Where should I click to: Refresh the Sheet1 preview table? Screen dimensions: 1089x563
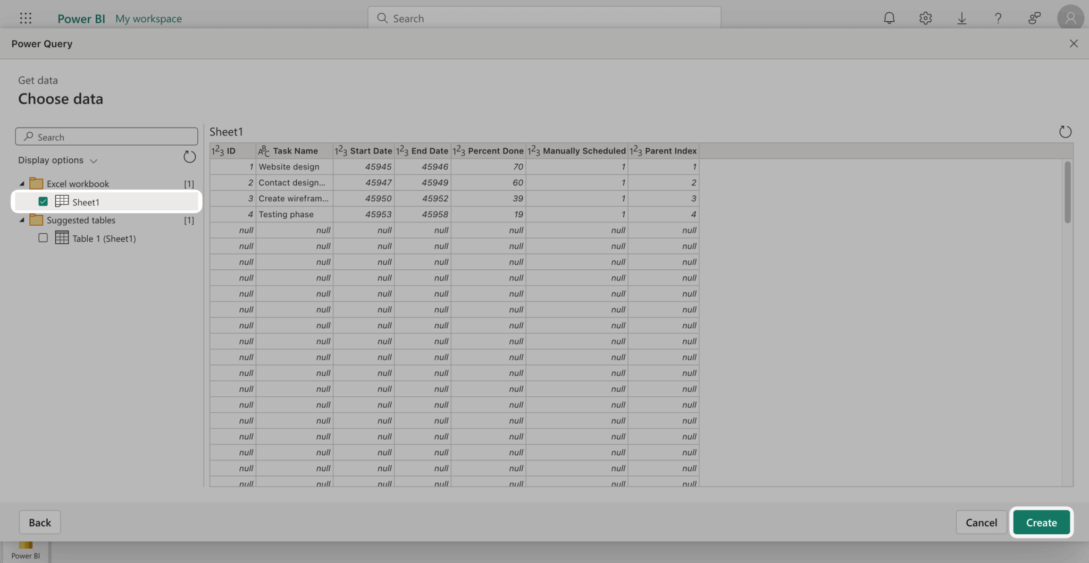[x=1065, y=132]
